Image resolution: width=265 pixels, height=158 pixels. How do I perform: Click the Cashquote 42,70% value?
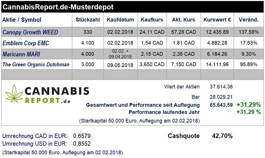click(x=222, y=136)
